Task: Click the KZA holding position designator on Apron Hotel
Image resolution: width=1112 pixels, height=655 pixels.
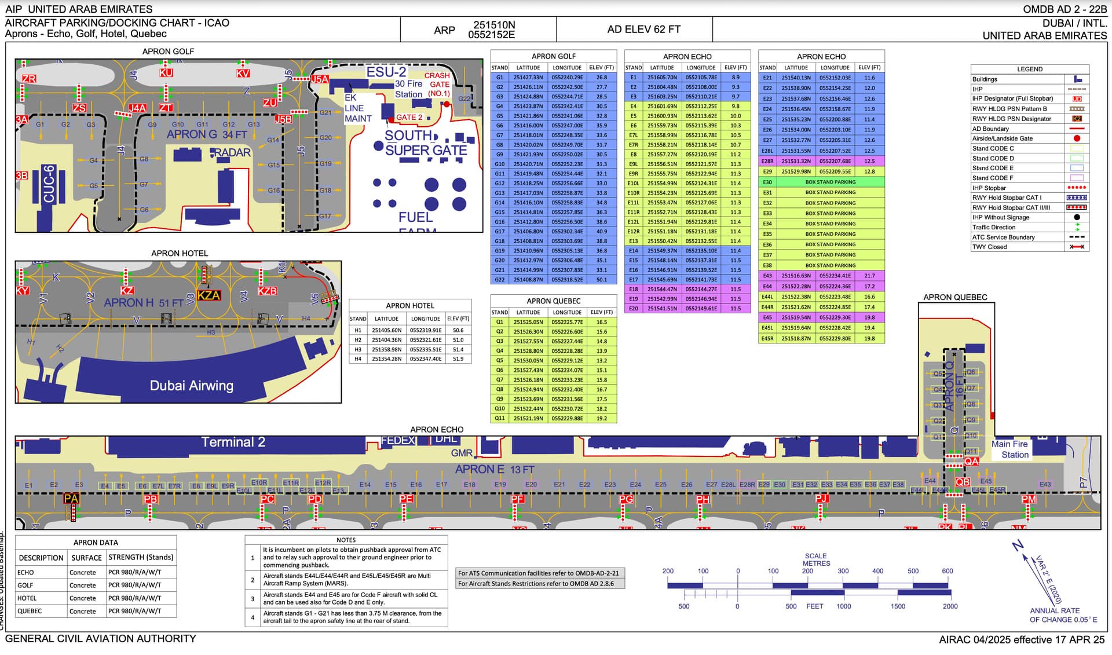Action: [209, 295]
